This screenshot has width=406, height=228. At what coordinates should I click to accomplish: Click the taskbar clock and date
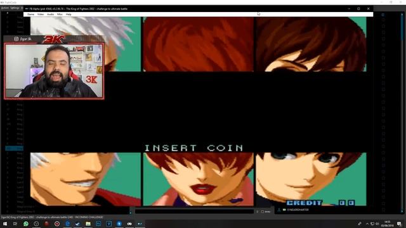coord(387,224)
